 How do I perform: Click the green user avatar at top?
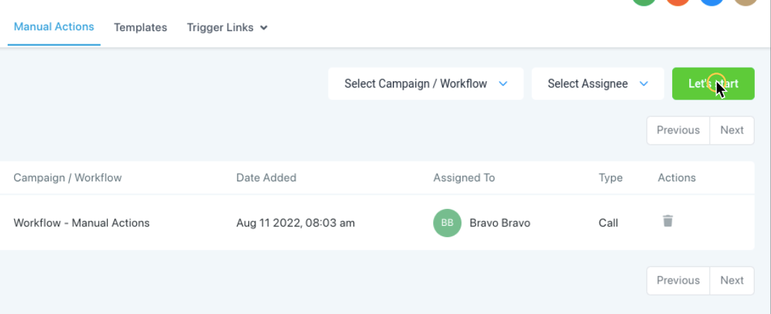coord(644,1)
